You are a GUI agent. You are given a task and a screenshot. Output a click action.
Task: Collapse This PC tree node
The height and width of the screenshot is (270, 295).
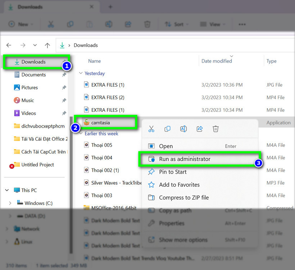(8, 190)
